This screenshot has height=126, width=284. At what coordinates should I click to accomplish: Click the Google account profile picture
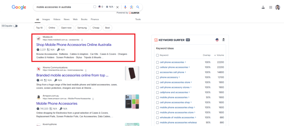point(278,7)
